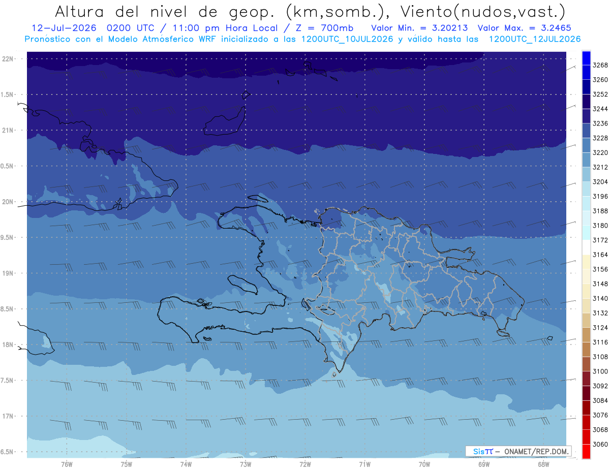The height and width of the screenshot is (471, 610).
Task: Click the "70W" longitude label
Action: tap(424, 464)
